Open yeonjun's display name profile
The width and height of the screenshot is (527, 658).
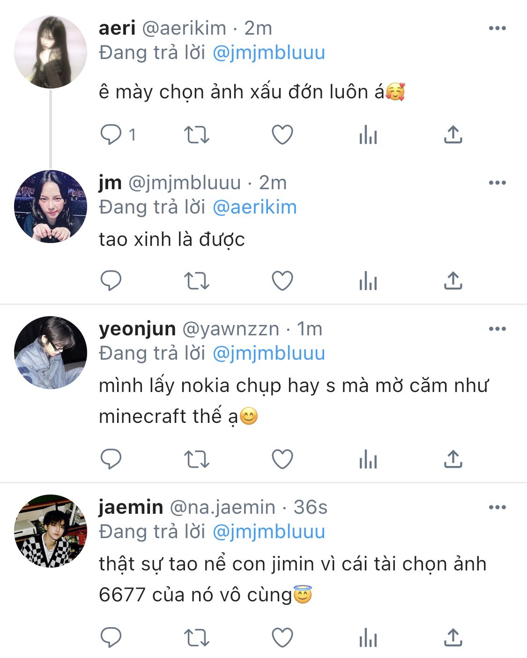(137, 329)
